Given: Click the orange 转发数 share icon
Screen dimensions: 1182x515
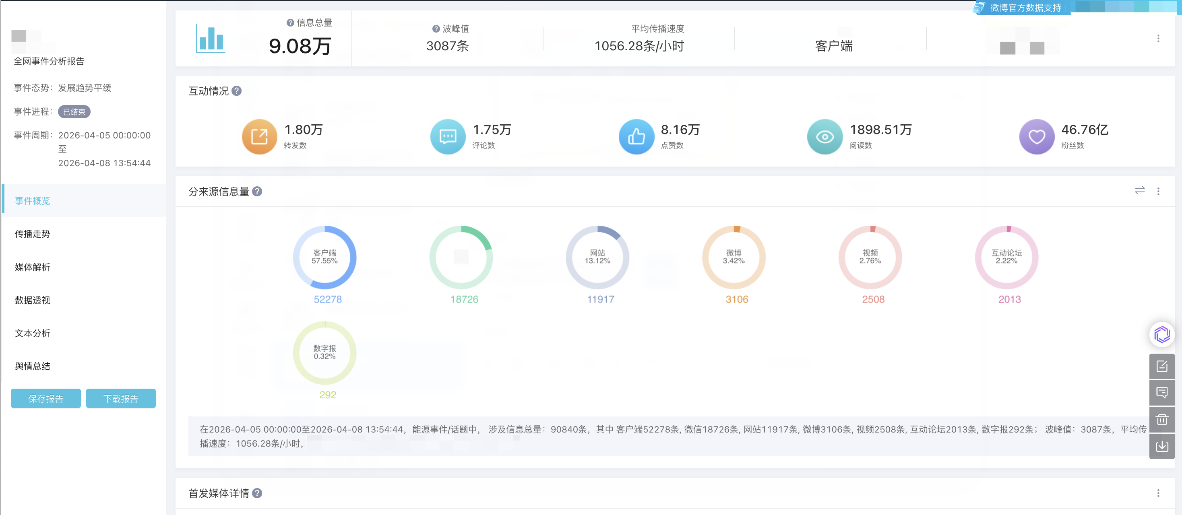Looking at the screenshot, I should point(259,136).
